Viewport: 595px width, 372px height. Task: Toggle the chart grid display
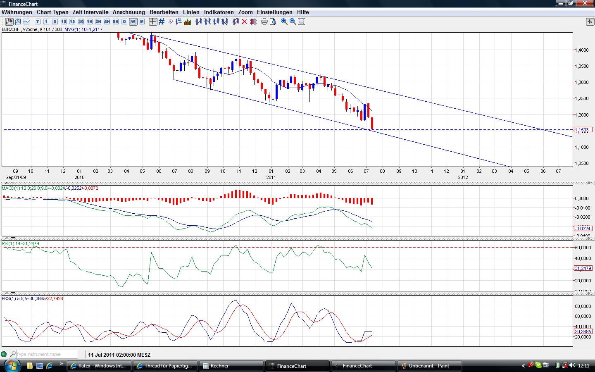(162, 21)
